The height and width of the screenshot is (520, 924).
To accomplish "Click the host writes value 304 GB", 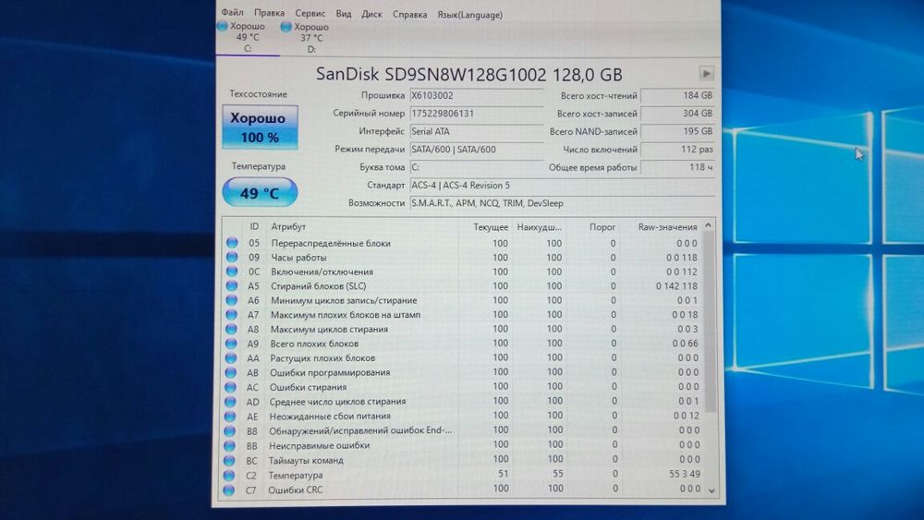I will pyautogui.click(x=677, y=113).
